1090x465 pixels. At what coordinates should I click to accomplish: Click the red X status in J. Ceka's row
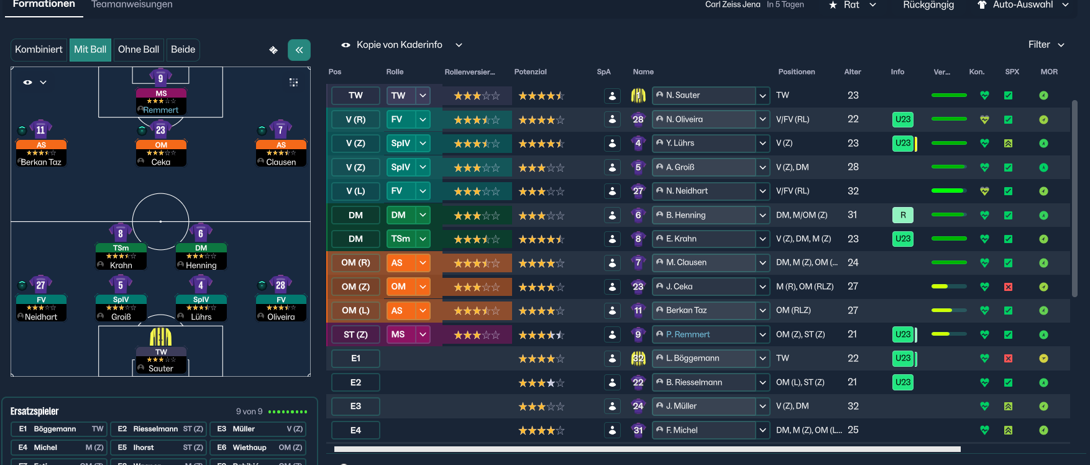pyautogui.click(x=1008, y=287)
